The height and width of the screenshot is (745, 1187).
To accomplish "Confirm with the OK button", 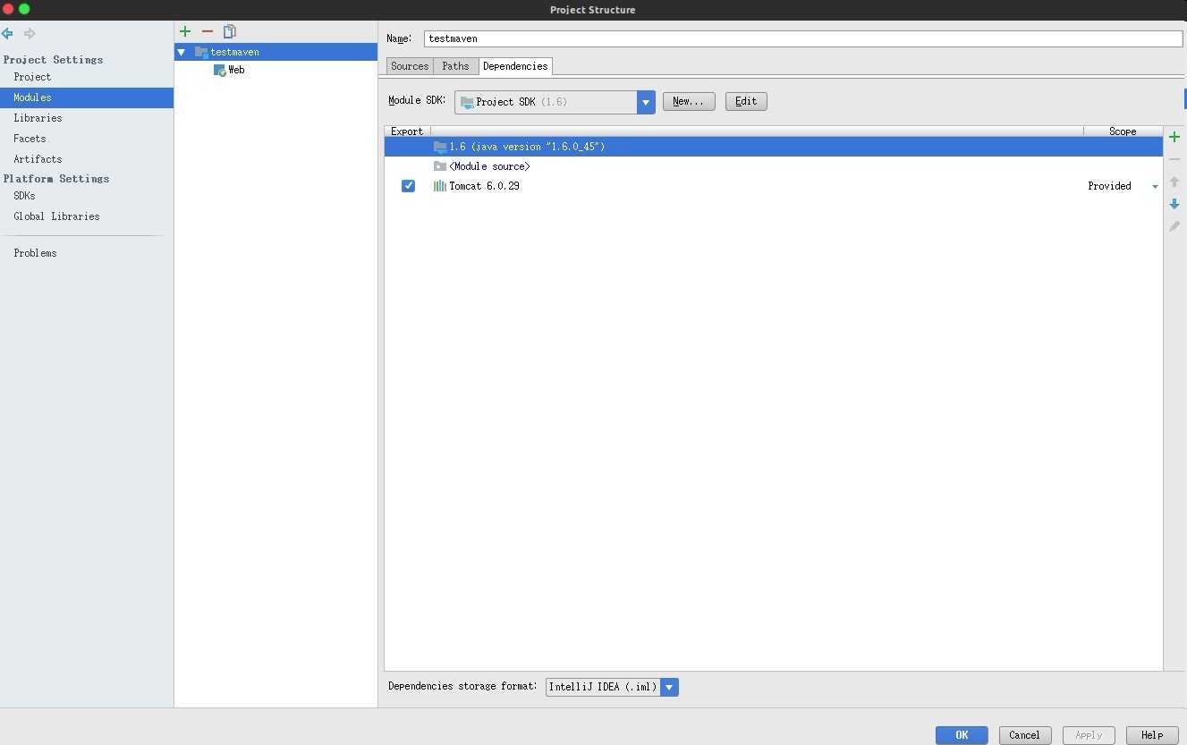I will [962, 735].
